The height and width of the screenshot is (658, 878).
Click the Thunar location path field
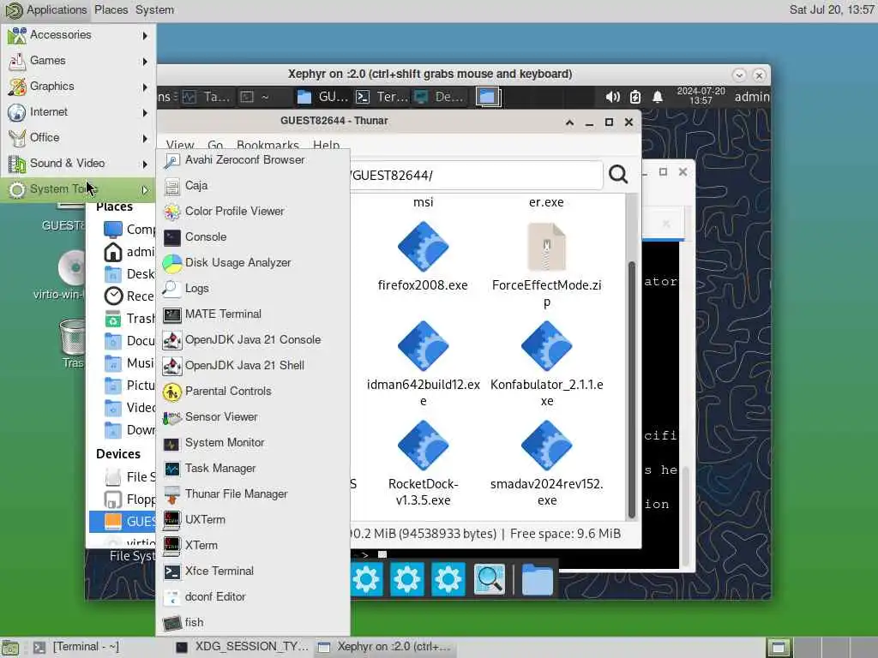point(476,176)
